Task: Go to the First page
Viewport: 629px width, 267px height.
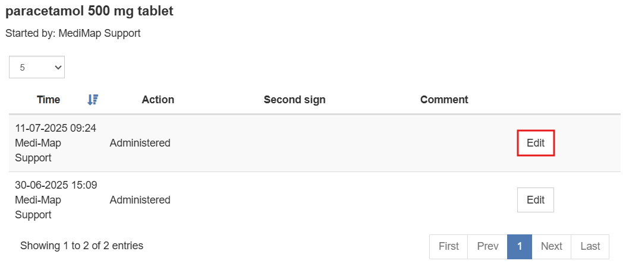Action: (449, 246)
